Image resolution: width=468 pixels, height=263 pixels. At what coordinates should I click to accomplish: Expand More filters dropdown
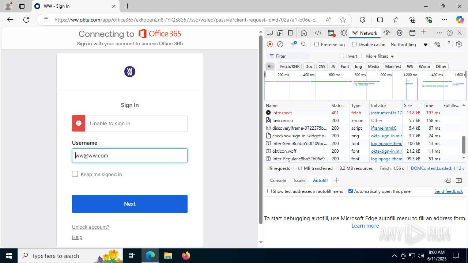(380, 56)
